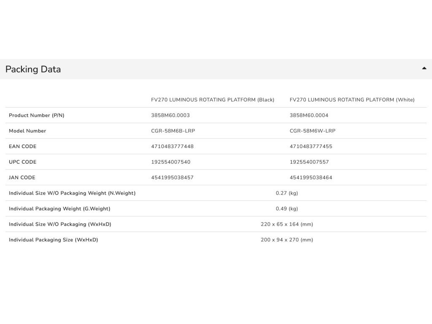Click JAN code 4541995038464
Viewport: 432px width, 324px height.
point(311,178)
